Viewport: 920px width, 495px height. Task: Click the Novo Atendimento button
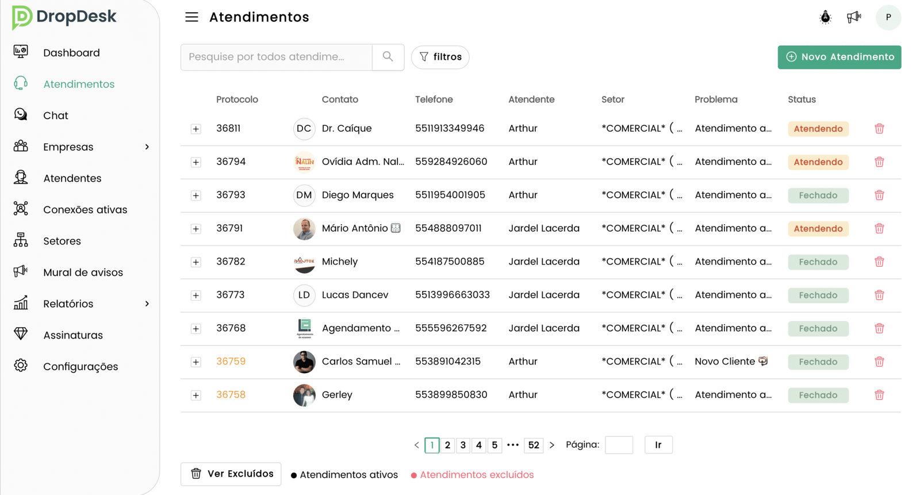click(x=839, y=57)
